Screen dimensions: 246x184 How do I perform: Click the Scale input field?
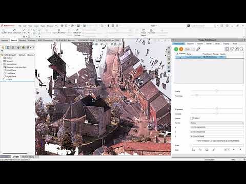coord(217,145)
